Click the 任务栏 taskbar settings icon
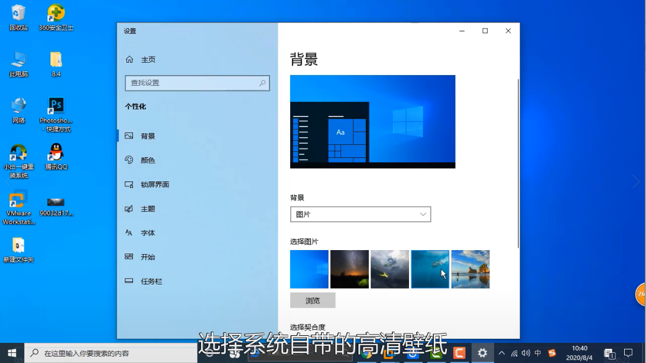Image resolution: width=646 pixels, height=363 pixels. pos(129,281)
